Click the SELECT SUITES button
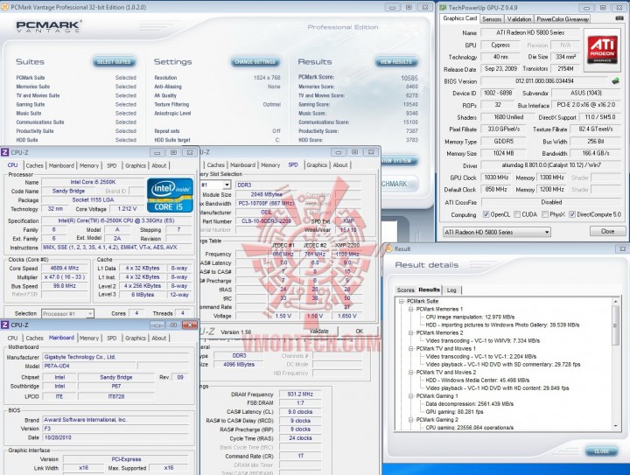630x475 pixels. tap(114, 62)
